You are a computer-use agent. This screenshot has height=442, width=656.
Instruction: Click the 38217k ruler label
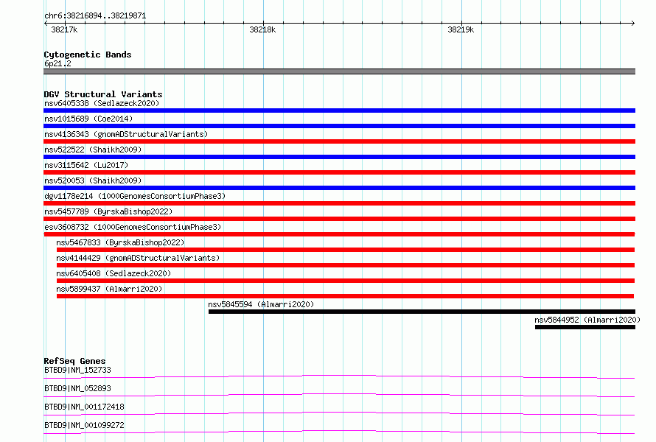[64, 29]
